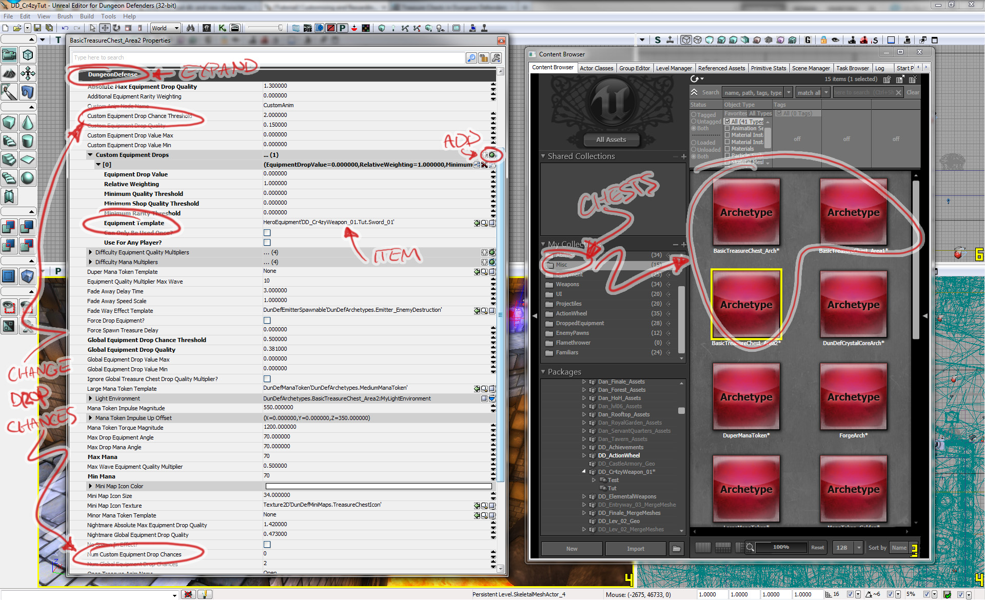Screen dimensions: 985x600
Task: Click the Save floppy disk toolbar icon
Action: click(x=37, y=28)
